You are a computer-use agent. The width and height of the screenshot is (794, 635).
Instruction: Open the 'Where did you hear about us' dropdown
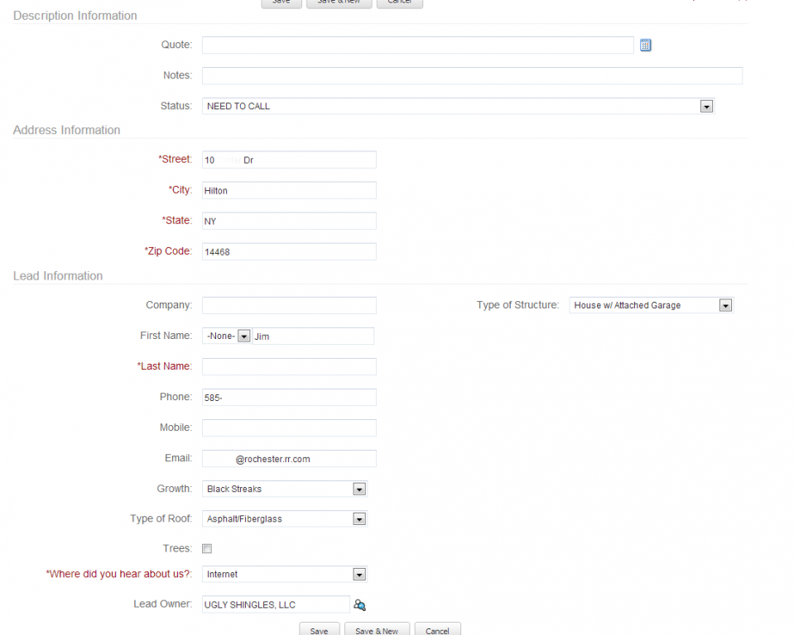pos(359,575)
